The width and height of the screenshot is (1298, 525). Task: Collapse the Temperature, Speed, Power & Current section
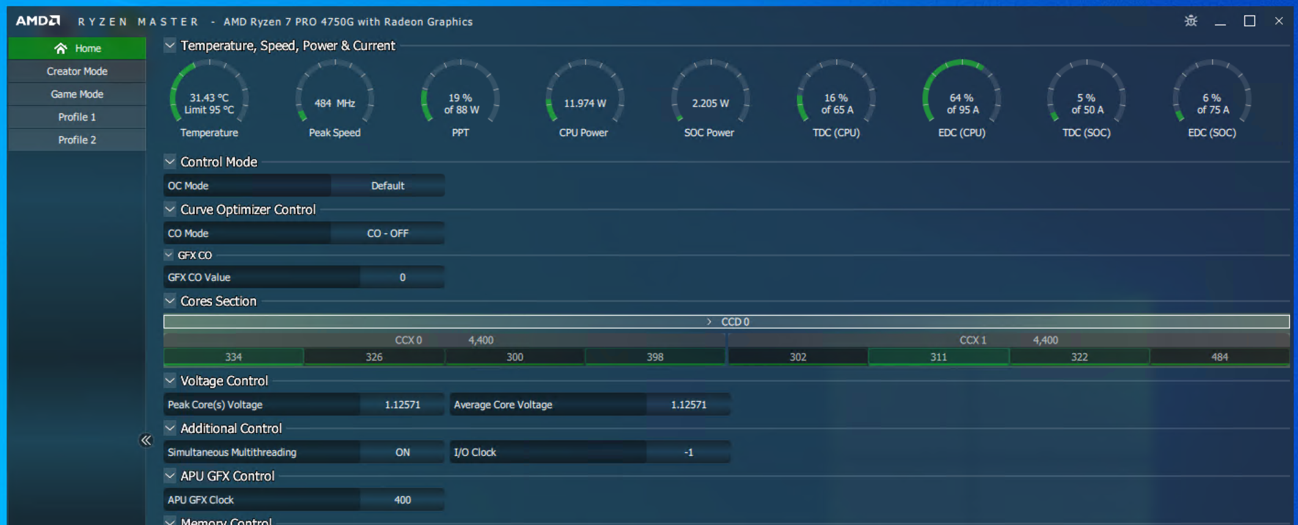(x=170, y=45)
